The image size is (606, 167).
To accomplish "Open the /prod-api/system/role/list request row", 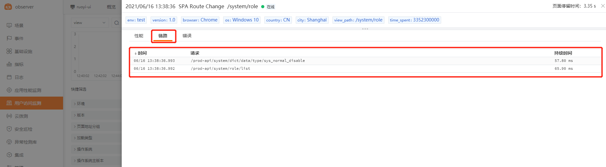I will (220, 69).
